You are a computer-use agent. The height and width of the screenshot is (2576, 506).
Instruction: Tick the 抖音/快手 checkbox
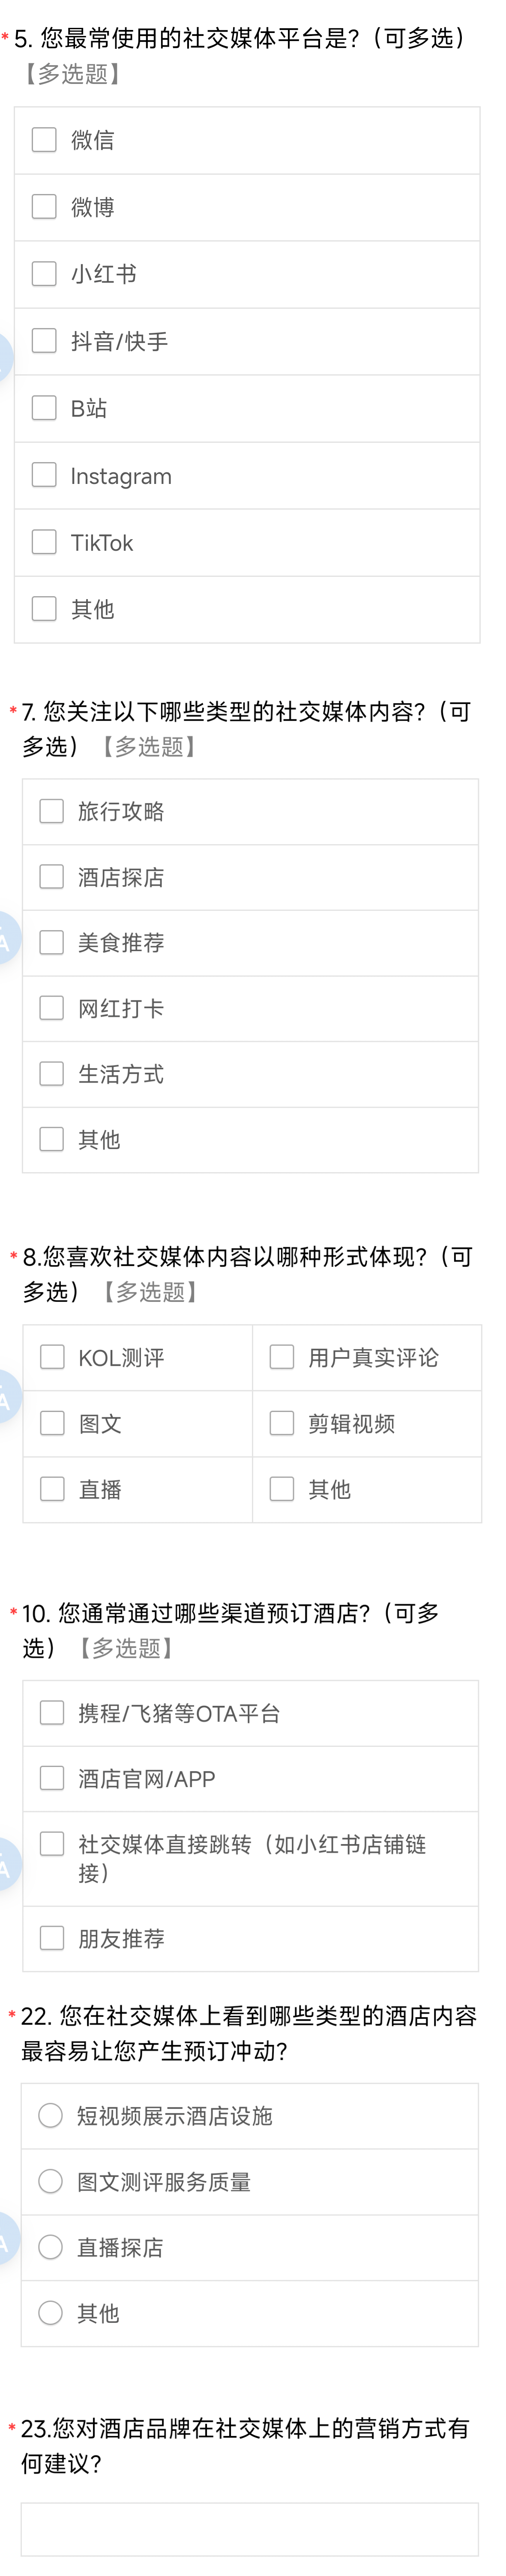coord(44,341)
